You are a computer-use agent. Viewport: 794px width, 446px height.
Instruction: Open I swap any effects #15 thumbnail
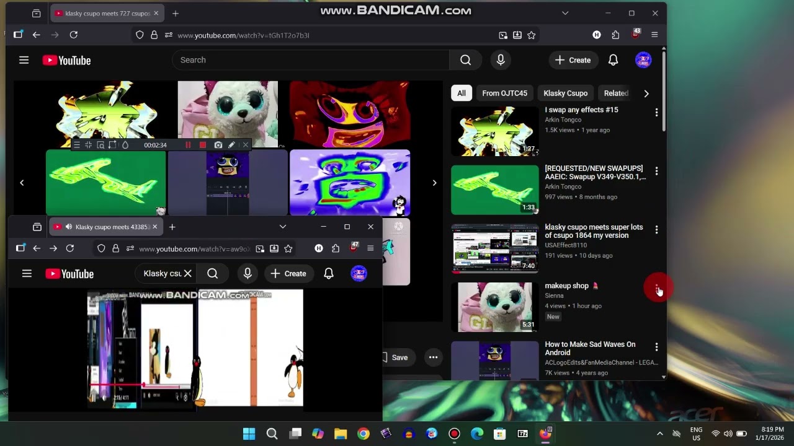495,131
